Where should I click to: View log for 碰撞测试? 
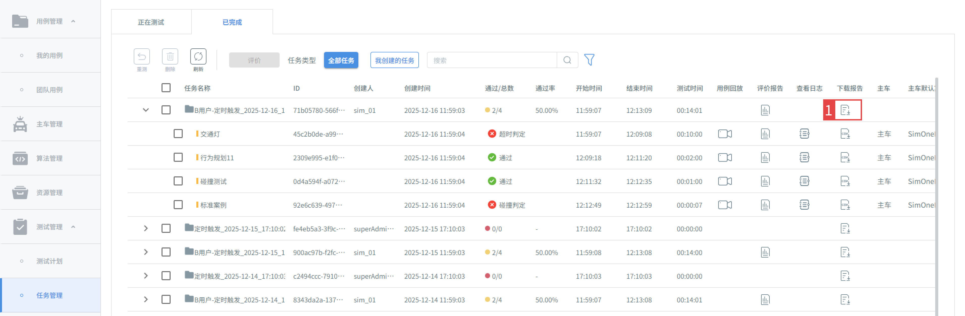click(804, 181)
